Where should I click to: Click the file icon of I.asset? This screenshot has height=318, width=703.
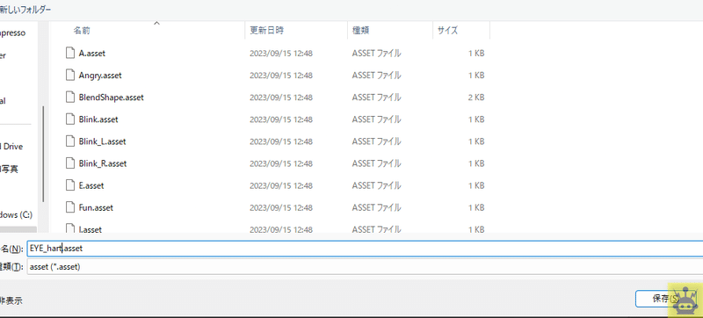pyautogui.click(x=69, y=228)
